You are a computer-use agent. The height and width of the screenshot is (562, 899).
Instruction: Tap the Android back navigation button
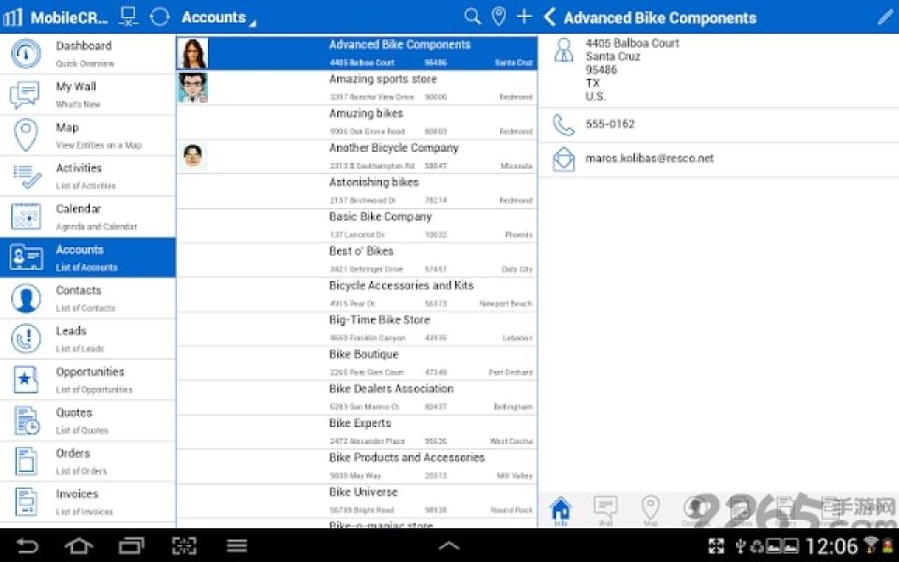[x=26, y=545]
